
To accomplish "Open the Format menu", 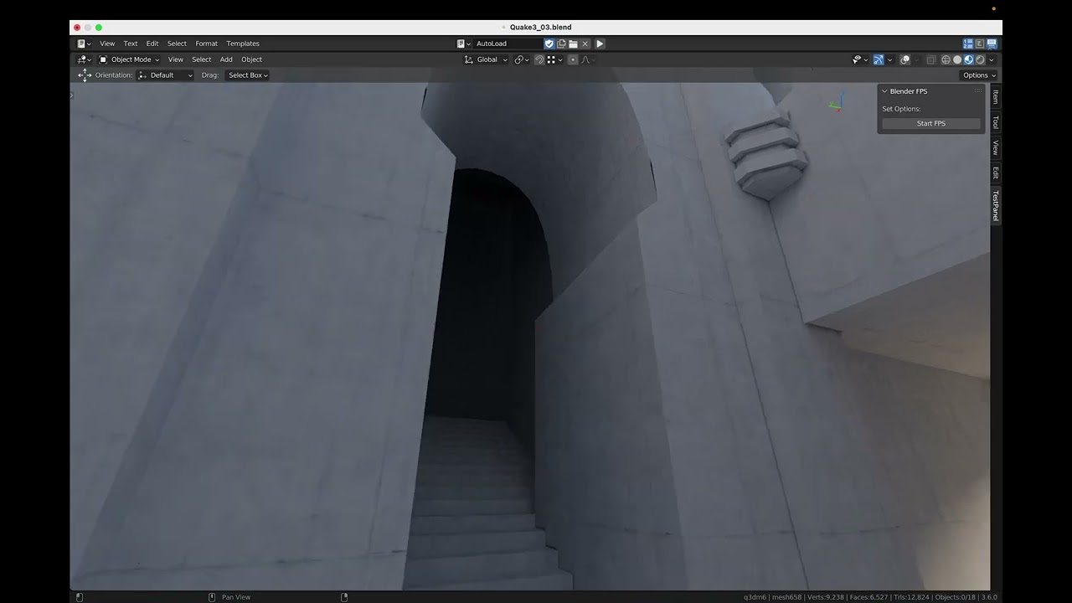I will [206, 44].
